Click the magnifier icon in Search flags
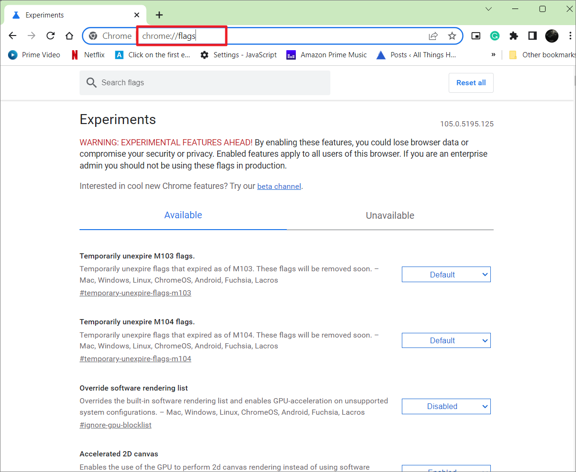576x472 pixels. point(91,83)
